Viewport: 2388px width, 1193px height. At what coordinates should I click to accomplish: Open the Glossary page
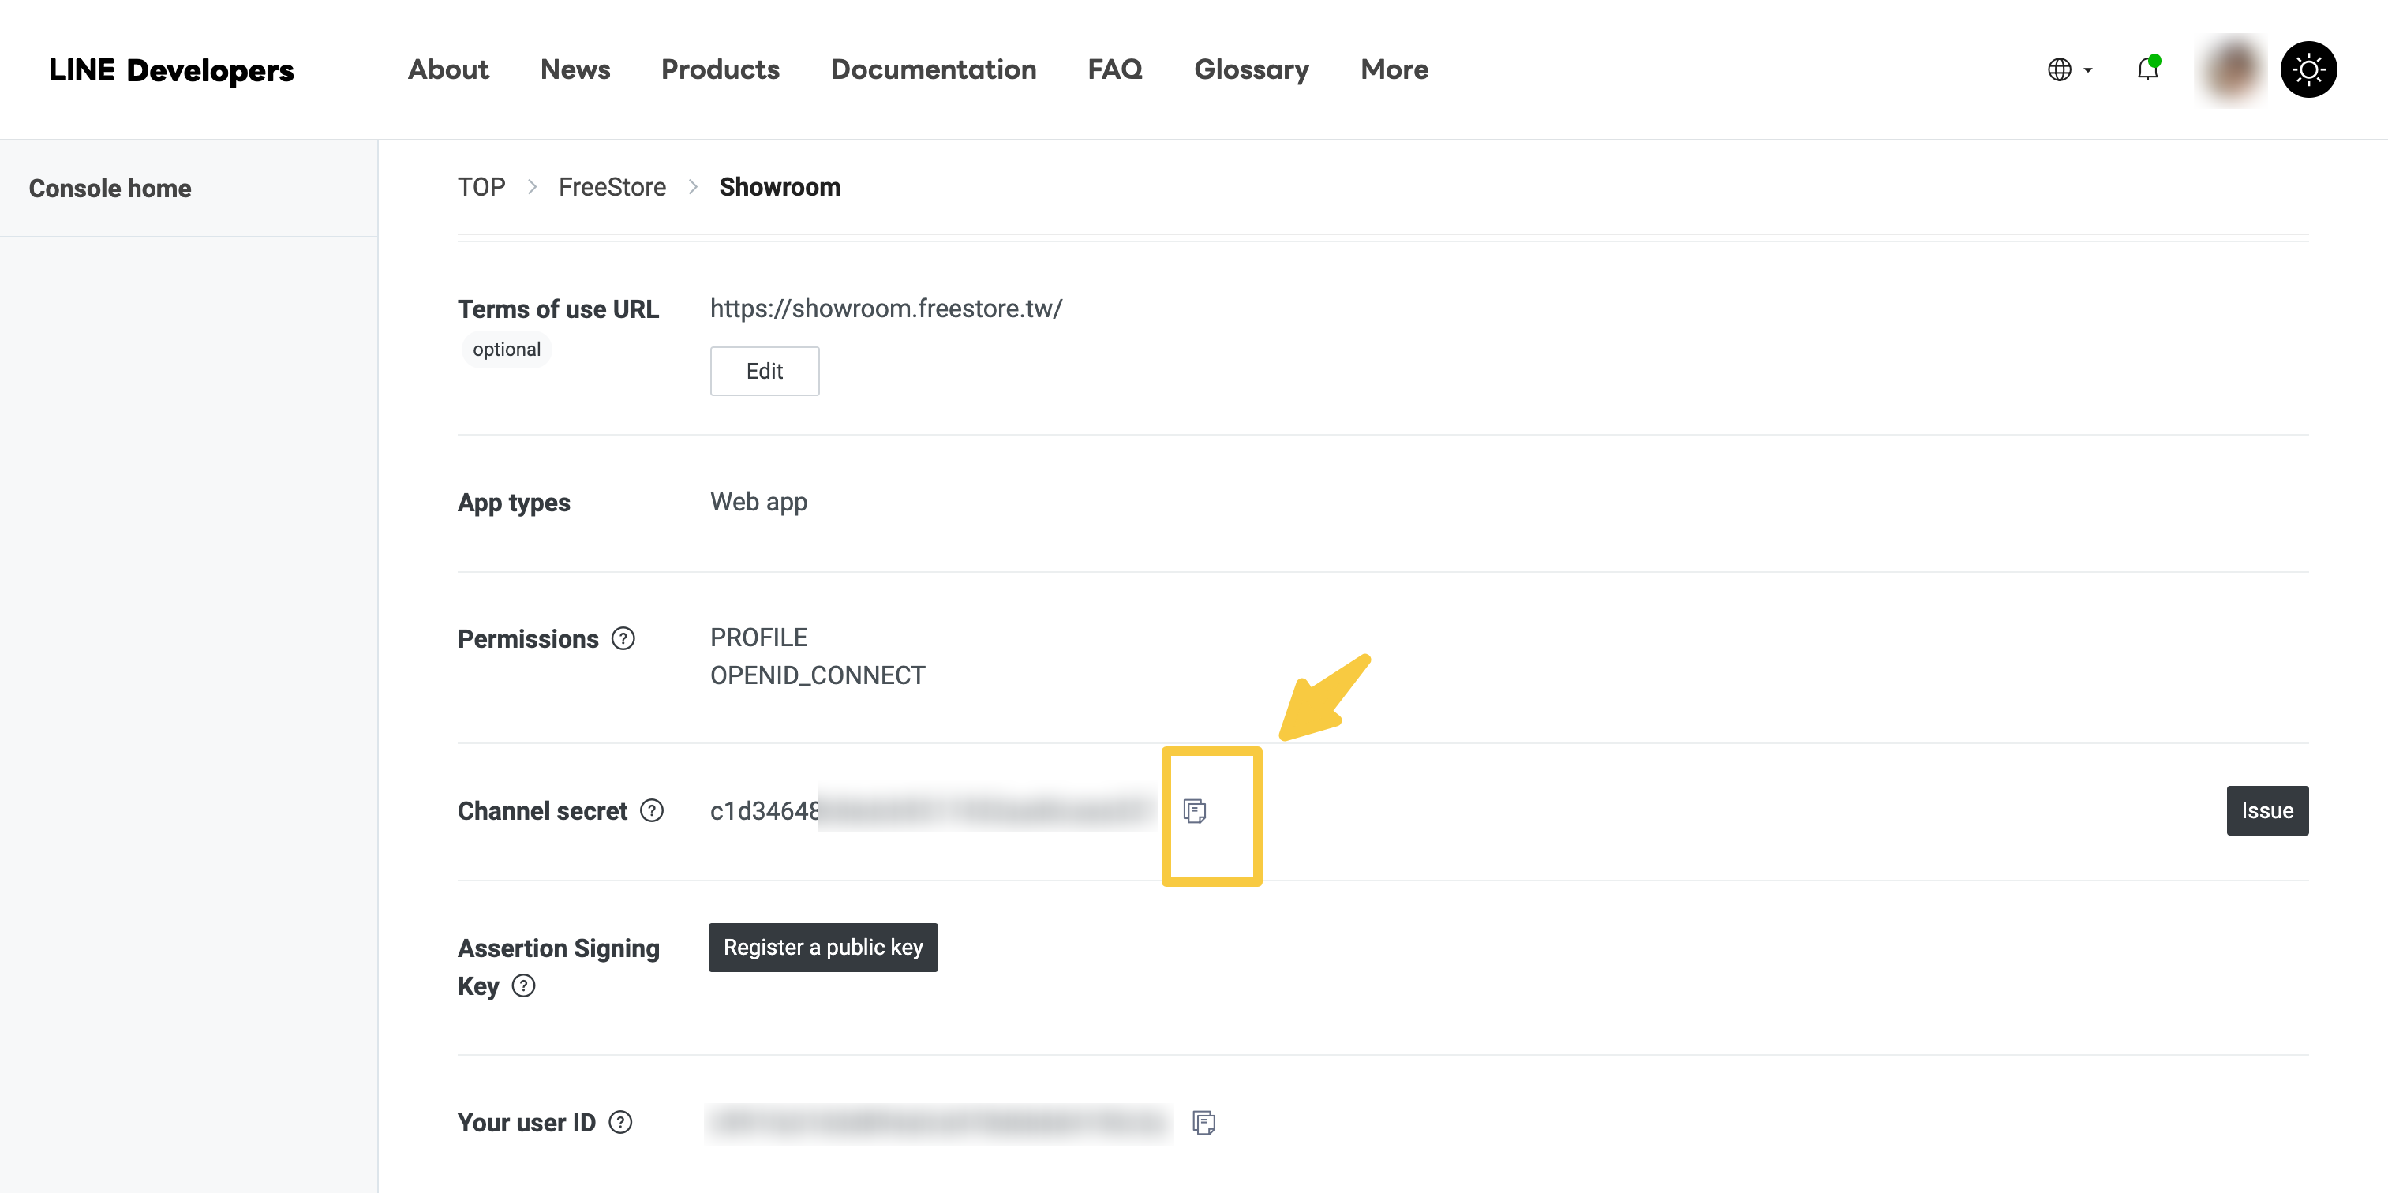coord(1251,69)
